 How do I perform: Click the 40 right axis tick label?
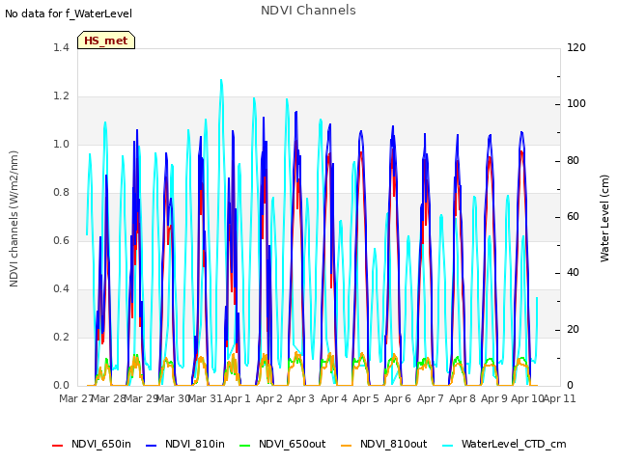point(573,273)
